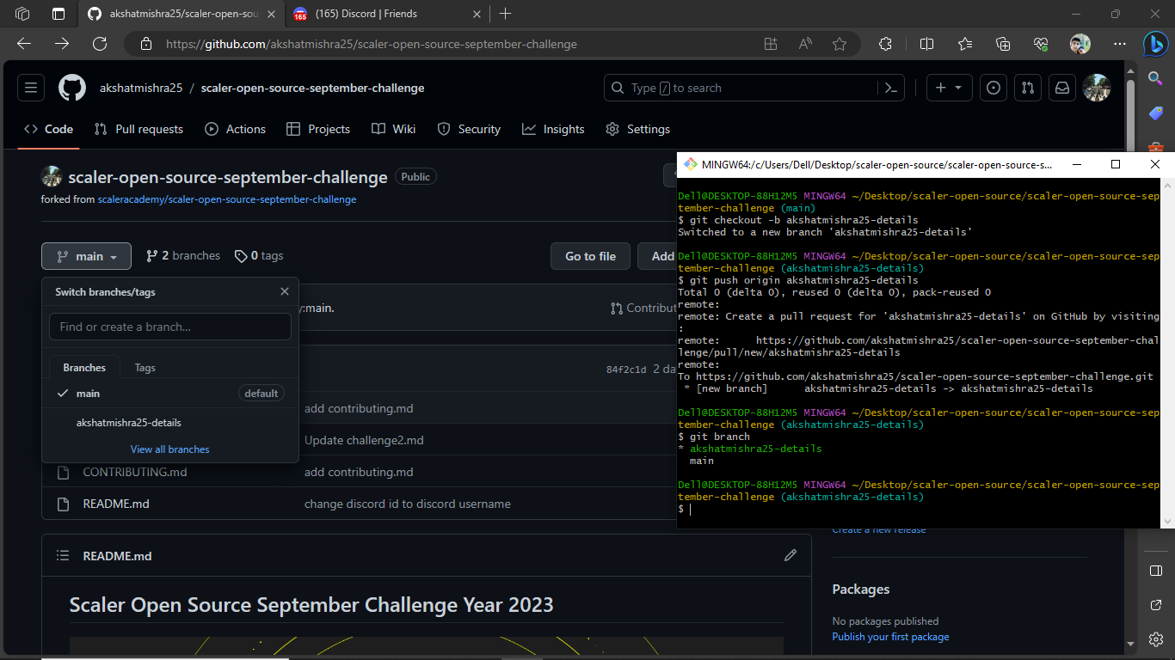Image resolution: width=1175 pixels, height=660 pixels.
Task: Edit README.md with the pencil icon
Action: tap(791, 555)
